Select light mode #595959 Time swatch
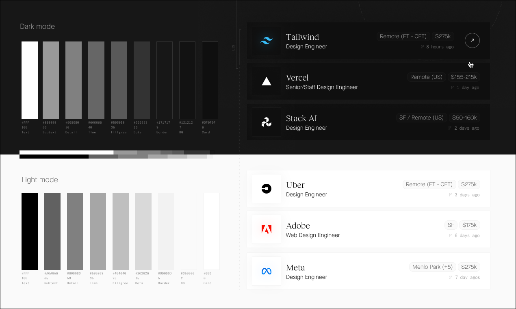This screenshot has height=309, width=516. click(98, 231)
